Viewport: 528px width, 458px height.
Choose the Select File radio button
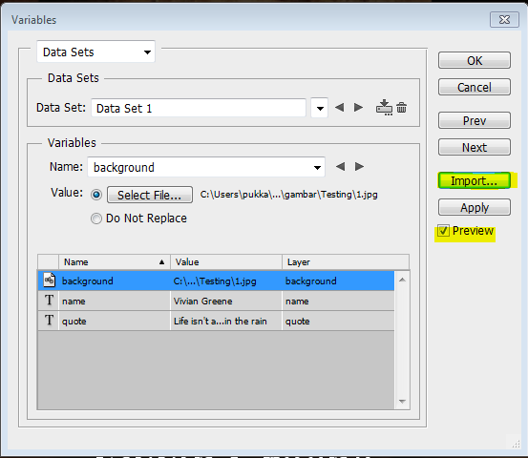[x=96, y=195]
